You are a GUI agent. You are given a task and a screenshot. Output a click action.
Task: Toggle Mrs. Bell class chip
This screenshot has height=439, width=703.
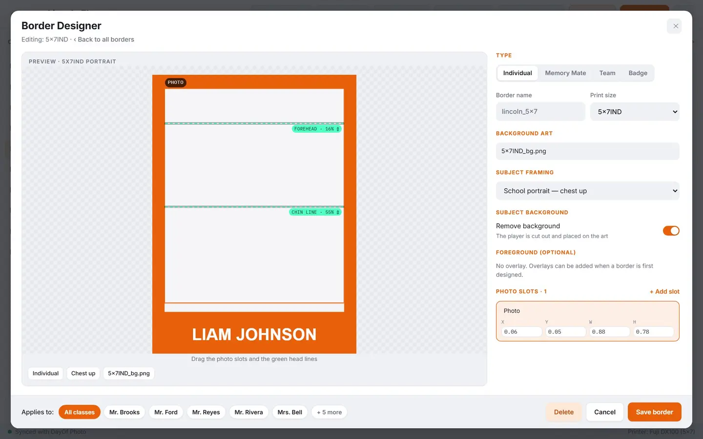coord(290,412)
